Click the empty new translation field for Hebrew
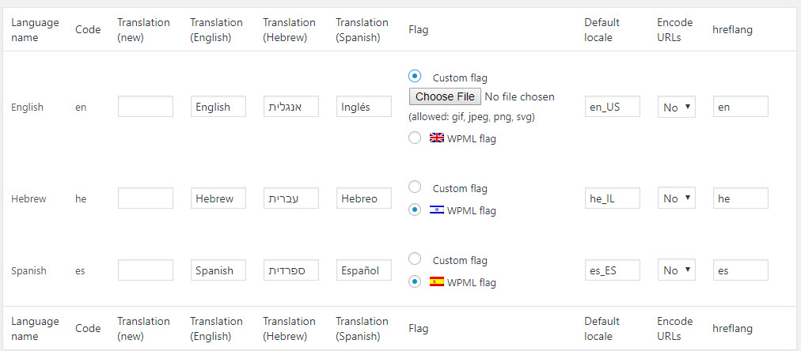Image resolution: width=801 pixels, height=351 pixels. coord(146,198)
